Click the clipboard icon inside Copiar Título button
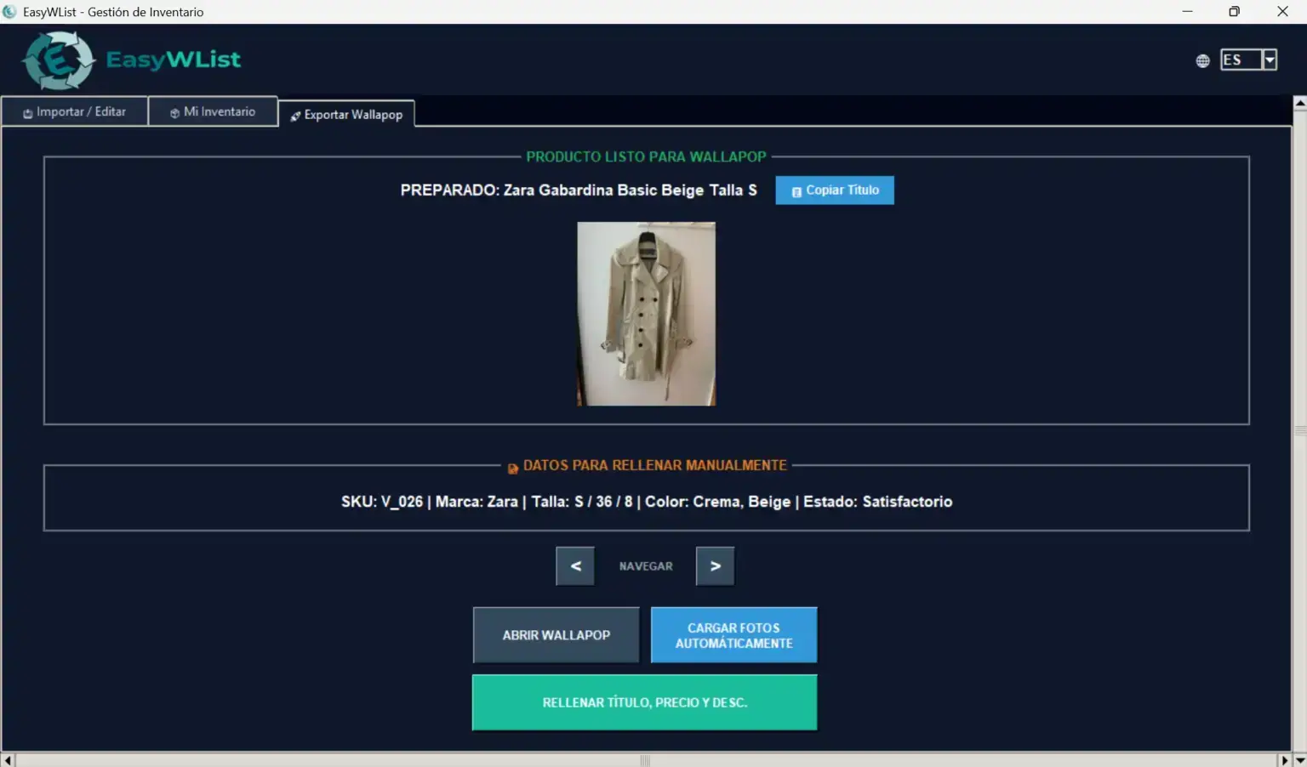 click(796, 191)
